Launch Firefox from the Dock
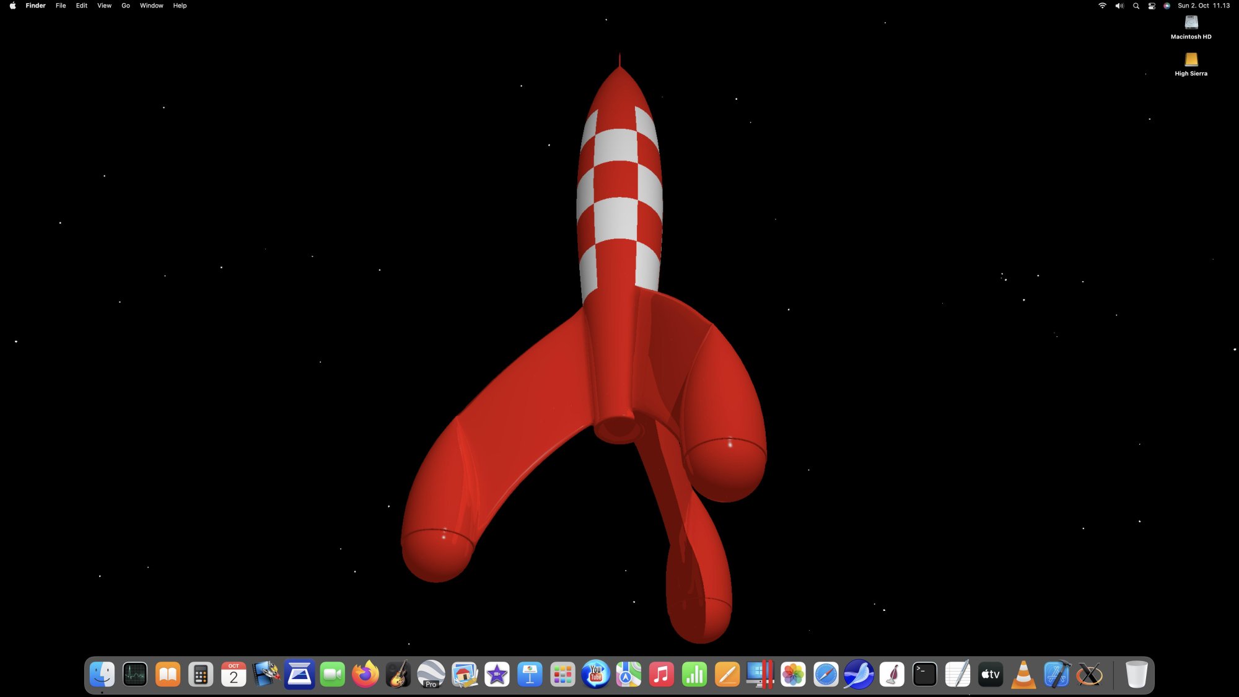Screen dimensions: 1239x697 click(366, 674)
